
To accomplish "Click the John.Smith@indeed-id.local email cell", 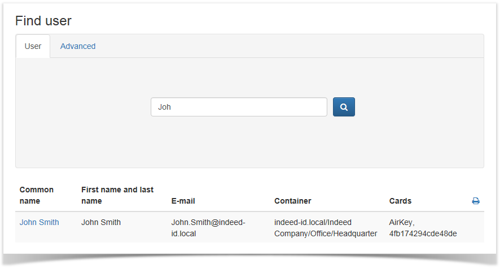I will coord(208,228).
